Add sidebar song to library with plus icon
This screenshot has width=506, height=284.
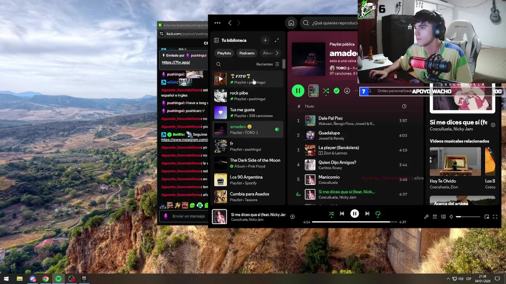click(493, 125)
